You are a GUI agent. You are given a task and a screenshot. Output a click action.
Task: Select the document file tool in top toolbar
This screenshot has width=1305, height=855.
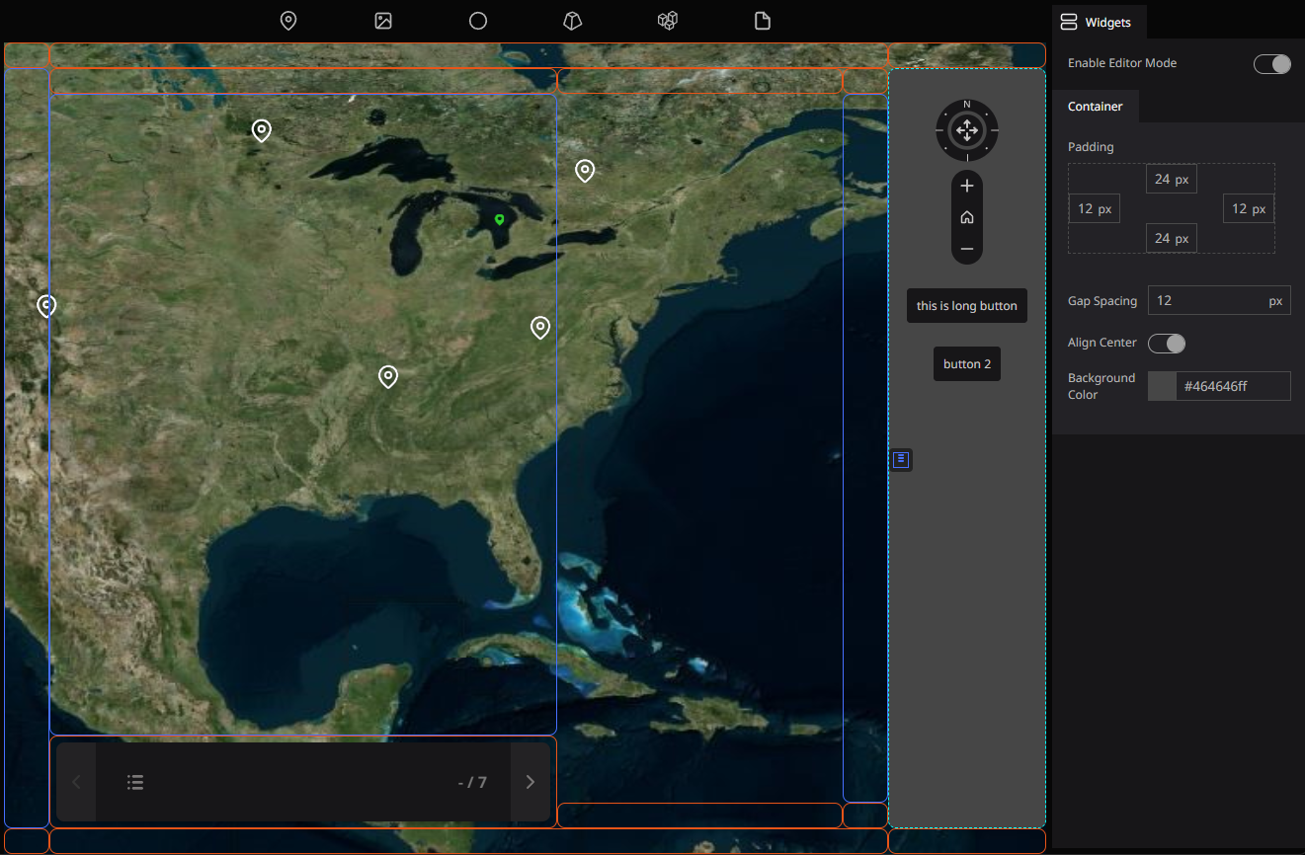pyautogui.click(x=763, y=21)
